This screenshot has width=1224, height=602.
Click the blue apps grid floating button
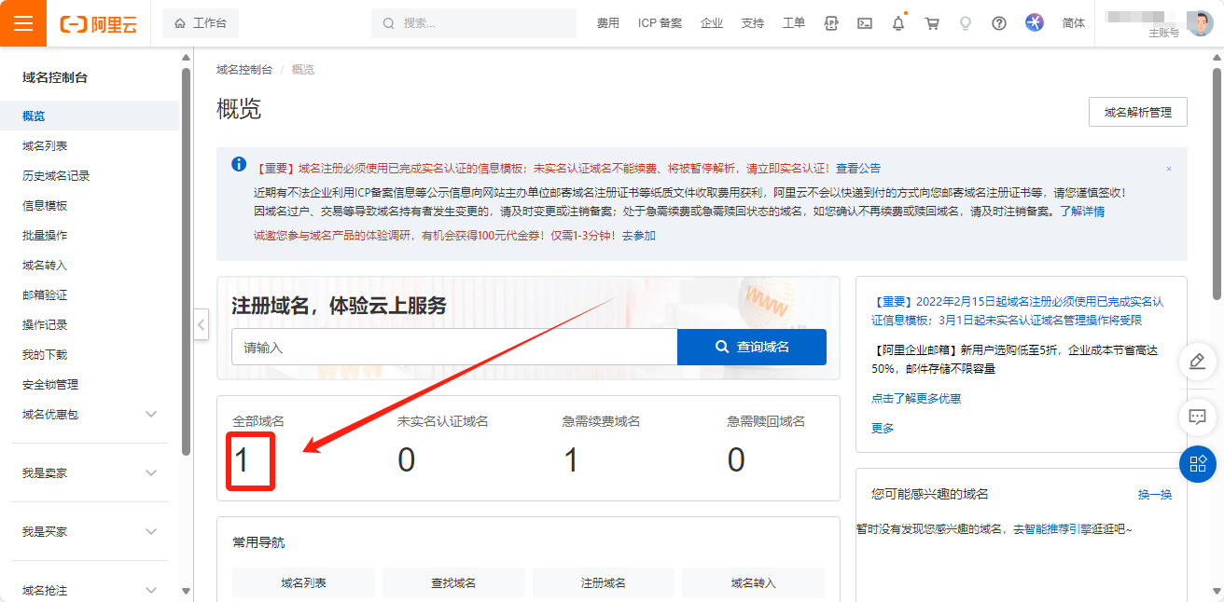pos(1198,463)
